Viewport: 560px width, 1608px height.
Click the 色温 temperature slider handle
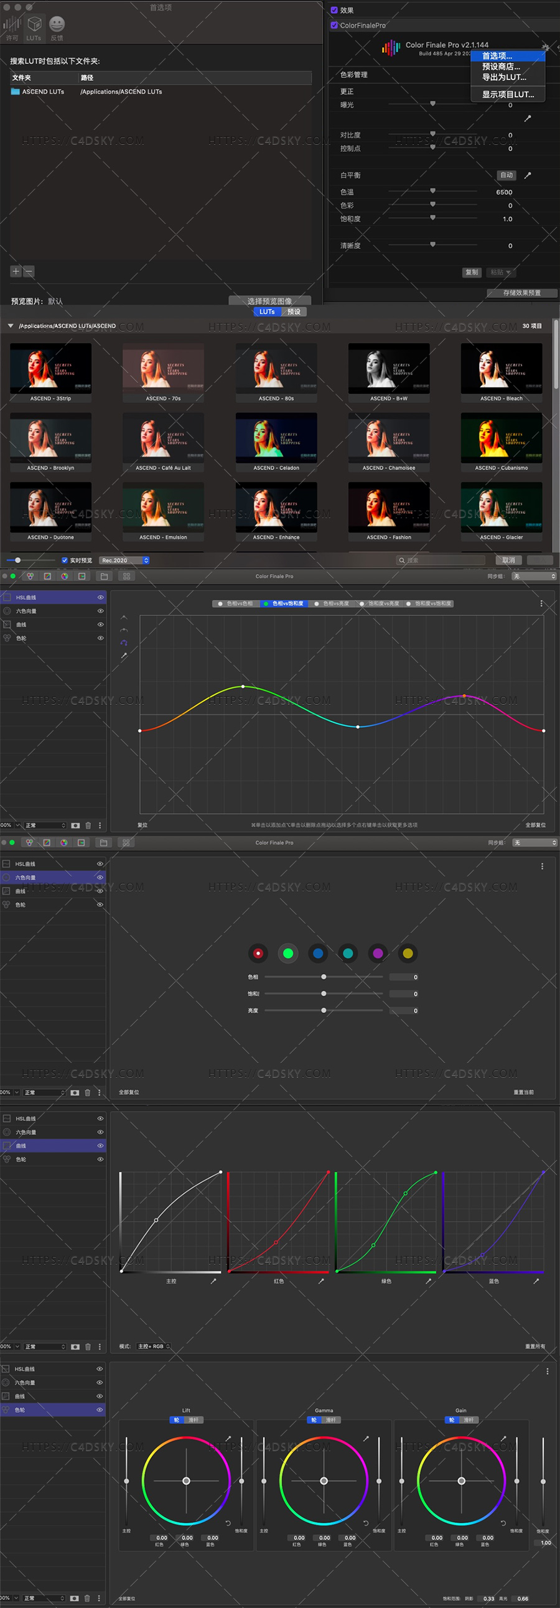[x=432, y=191]
